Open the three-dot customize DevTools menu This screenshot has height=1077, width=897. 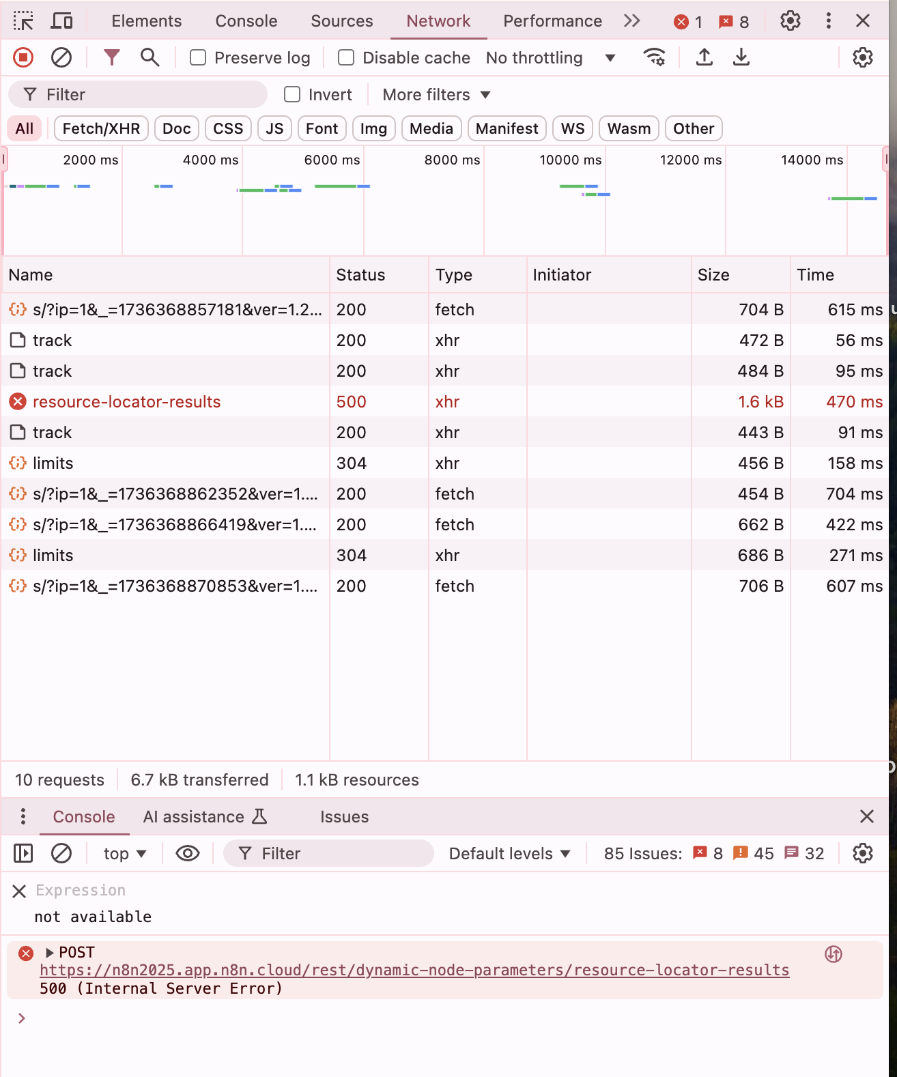(x=829, y=21)
